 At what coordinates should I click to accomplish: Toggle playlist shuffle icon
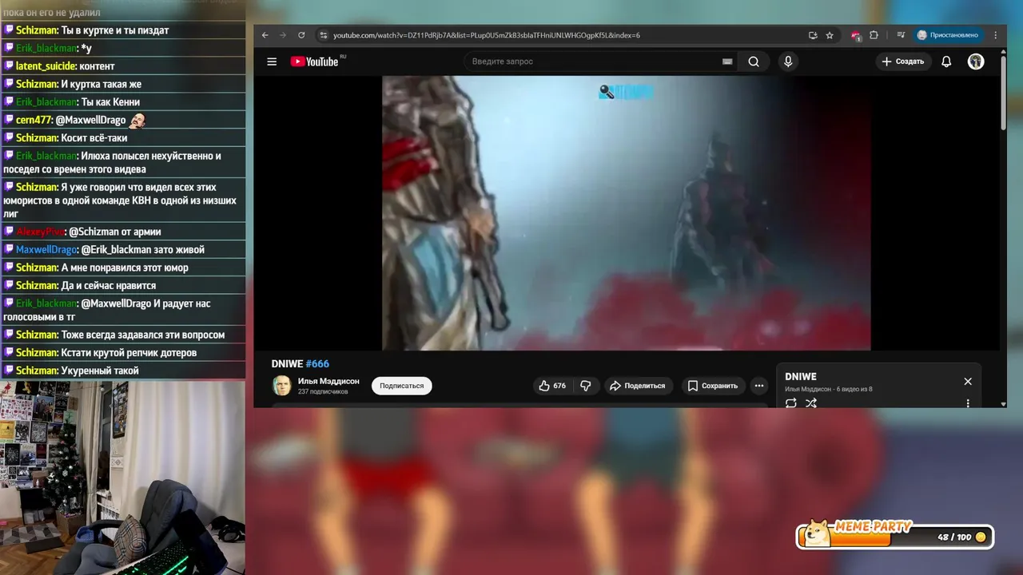[x=811, y=402]
